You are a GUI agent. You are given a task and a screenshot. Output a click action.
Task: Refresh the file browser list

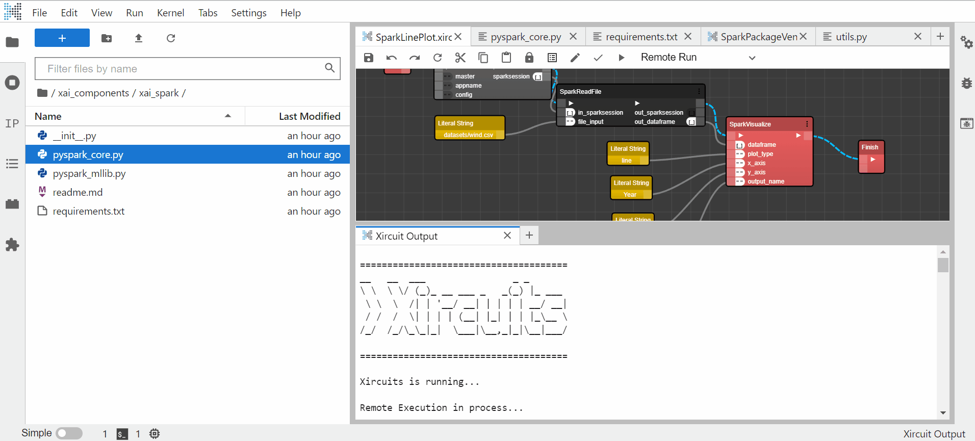click(x=171, y=38)
